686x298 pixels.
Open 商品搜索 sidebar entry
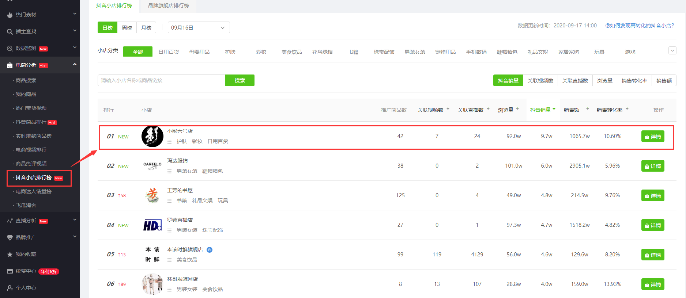[26, 80]
